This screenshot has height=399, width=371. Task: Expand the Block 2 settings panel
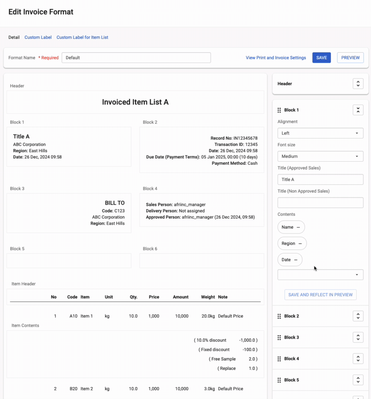pos(358,316)
